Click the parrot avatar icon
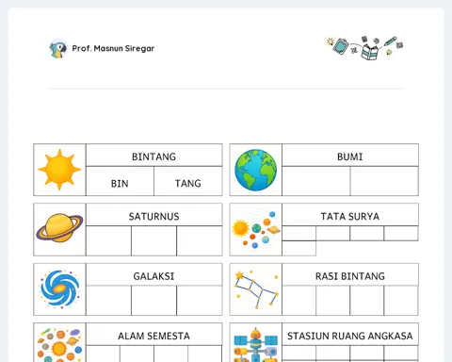The image size is (452, 362). 58,49
